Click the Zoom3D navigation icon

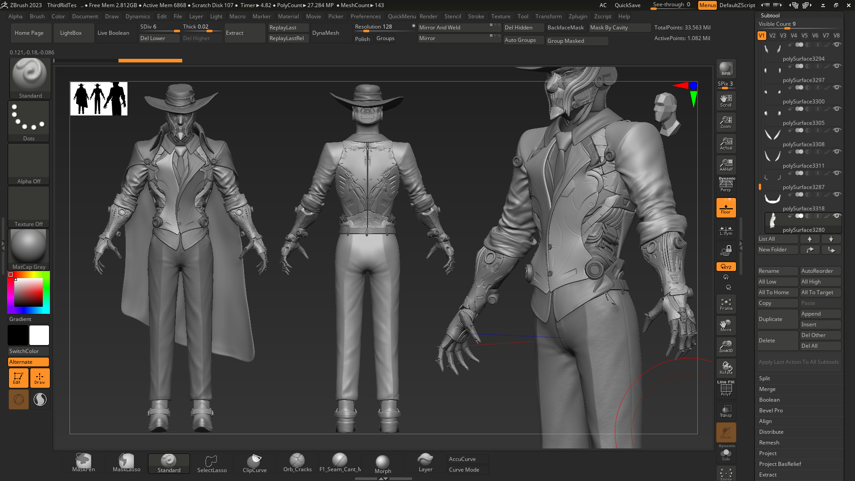tap(726, 346)
